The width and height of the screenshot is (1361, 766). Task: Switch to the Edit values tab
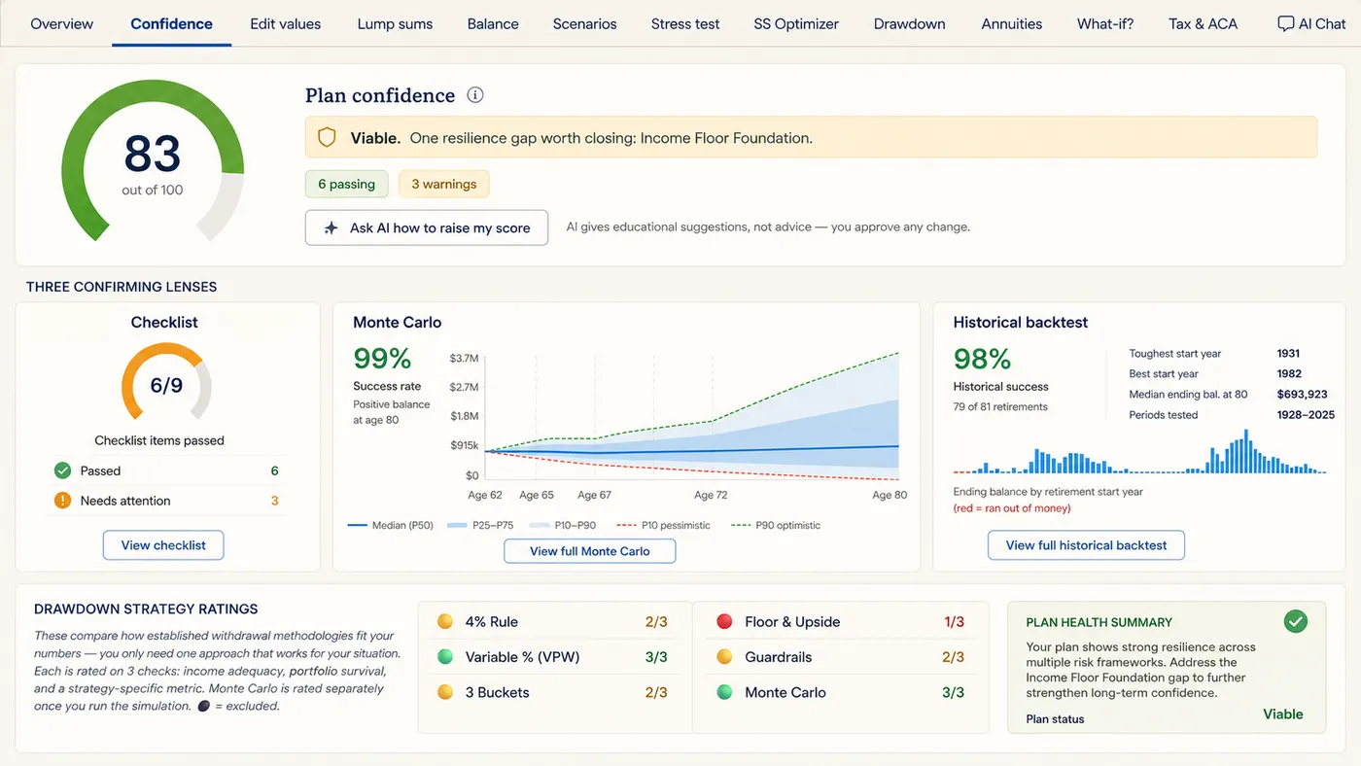tap(286, 23)
